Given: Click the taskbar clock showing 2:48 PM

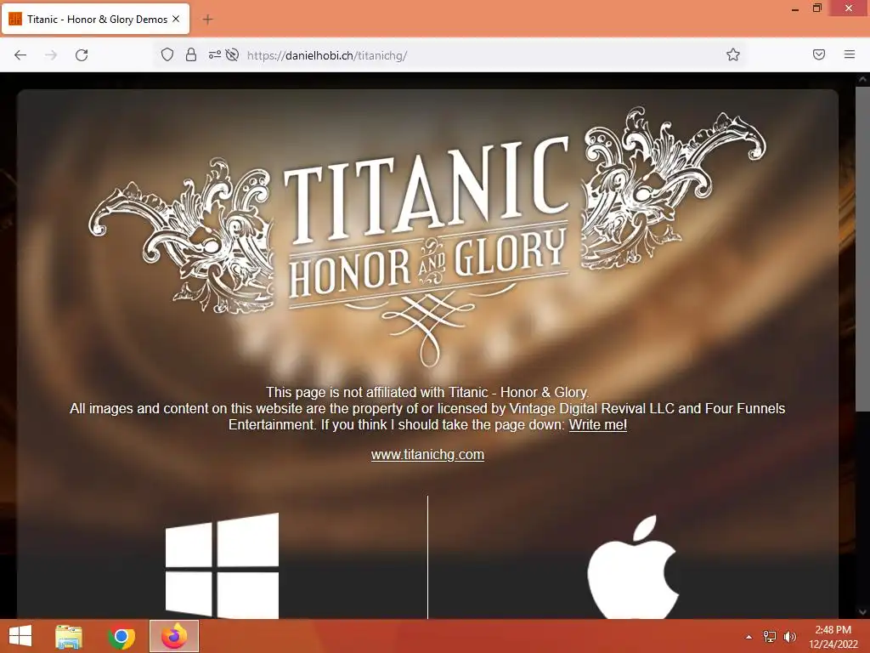Looking at the screenshot, I should pos(833,636).
